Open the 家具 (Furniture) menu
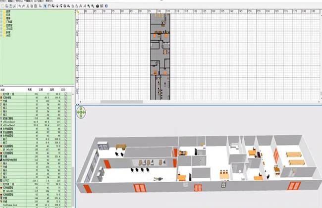 pyautogui.click(x=19, y=1)
